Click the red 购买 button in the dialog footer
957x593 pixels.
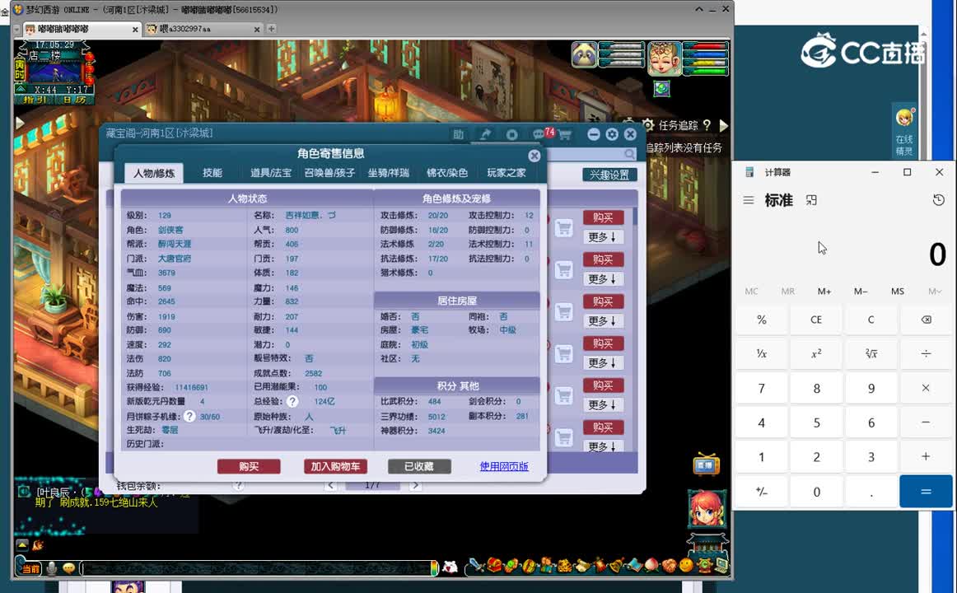249,467
